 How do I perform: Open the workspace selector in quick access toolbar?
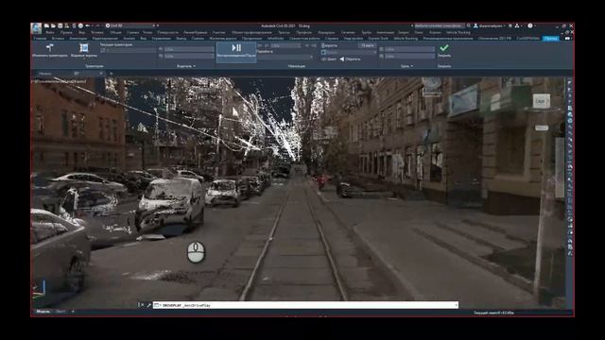click(132, 25)
